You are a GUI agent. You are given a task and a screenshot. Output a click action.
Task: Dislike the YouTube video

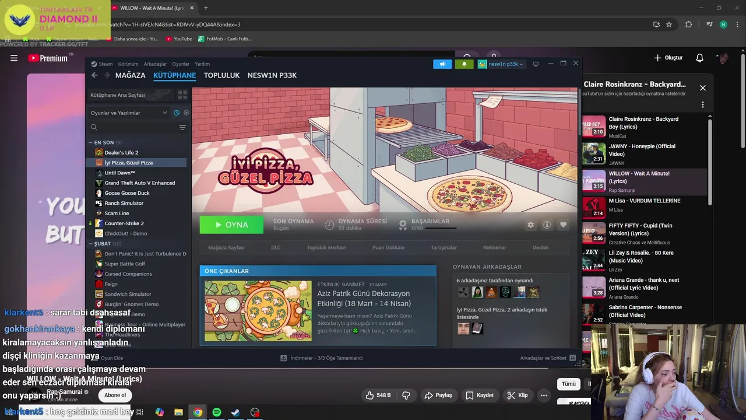406,395
